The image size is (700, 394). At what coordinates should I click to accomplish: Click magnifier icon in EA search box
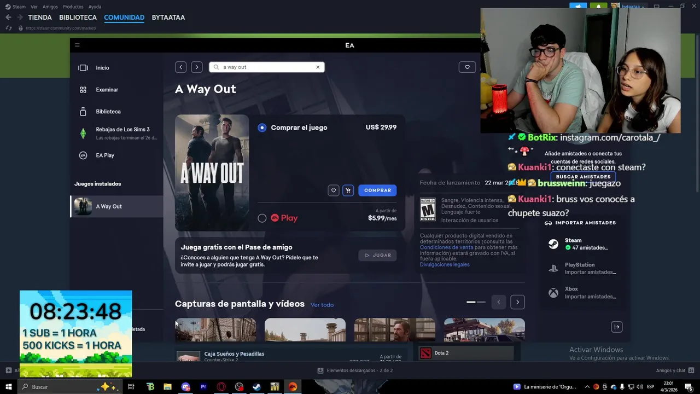(217, 67)
